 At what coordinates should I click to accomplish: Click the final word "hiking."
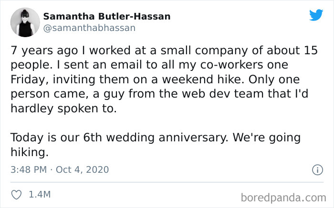tap(30, 152)
